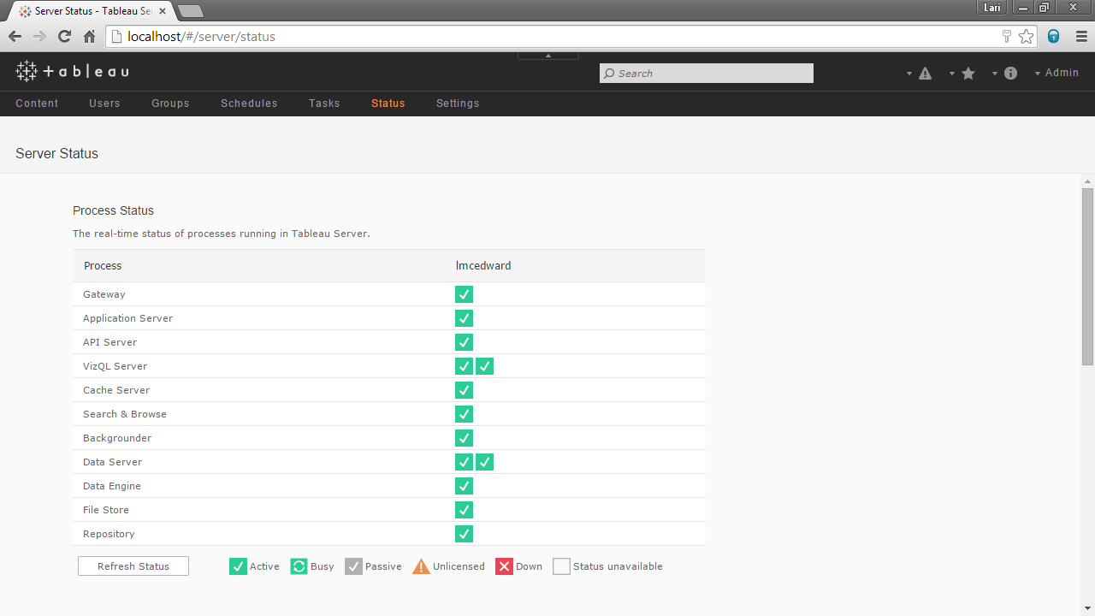Bookmark page with address bar star
The height and width of the screenshot is (616, 1095).
(1026, 36)
